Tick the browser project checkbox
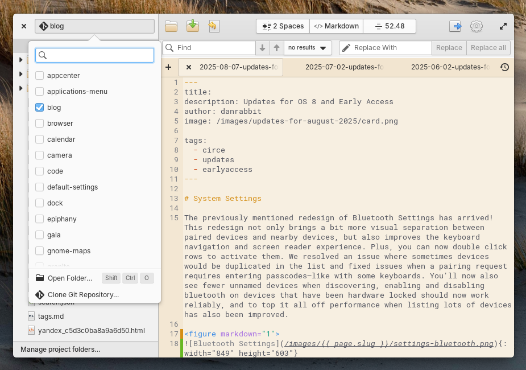Viewport: 526px width, 370px height. click(x=40, y=123)
